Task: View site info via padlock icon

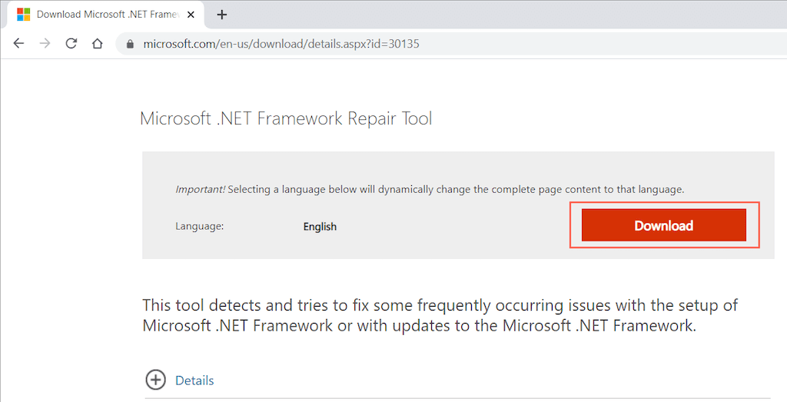Action: 129,44
